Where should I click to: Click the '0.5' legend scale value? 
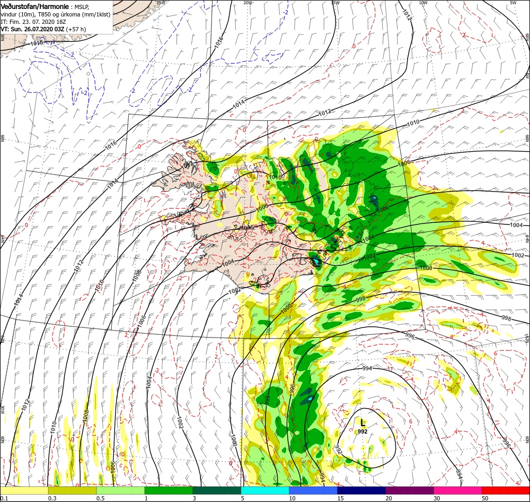[x=100, y=498]
